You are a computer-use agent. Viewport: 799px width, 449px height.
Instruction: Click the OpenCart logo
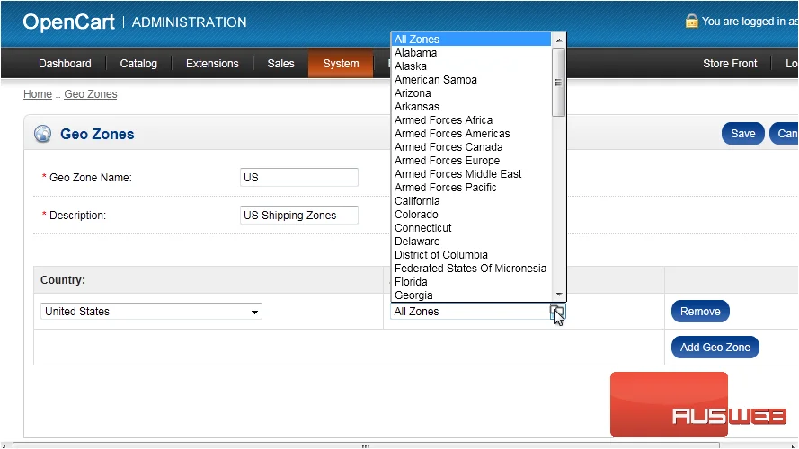point(69,22)
